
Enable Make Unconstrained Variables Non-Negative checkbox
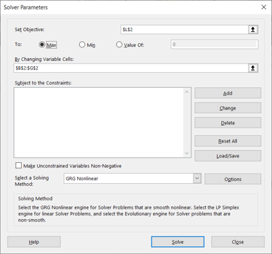pos(18,166)
